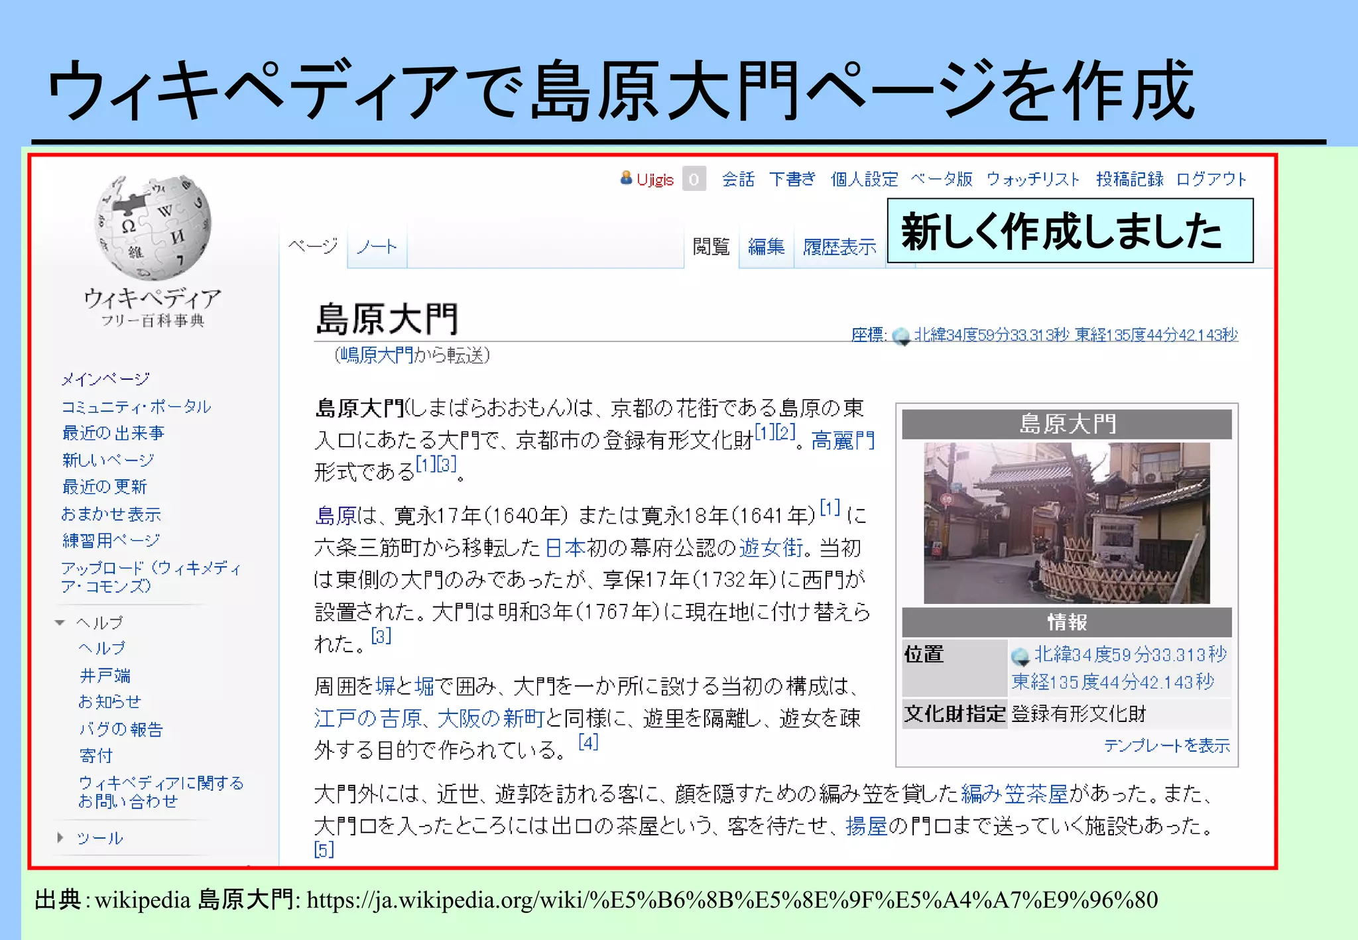Click the globe icon in the 位置 infobox row
The height and width of the screenshot is (940, 1358).
(1020, 656)
